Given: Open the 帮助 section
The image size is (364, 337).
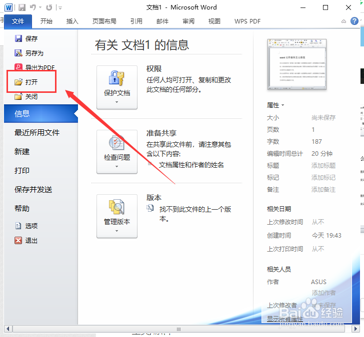Looking at the screenshot, I should click(x=22, y=209).
